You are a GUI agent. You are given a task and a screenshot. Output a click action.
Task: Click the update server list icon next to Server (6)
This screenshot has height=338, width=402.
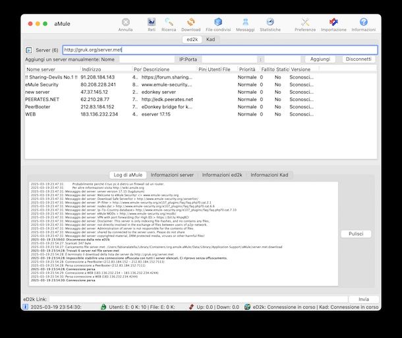tap(29, 50)
